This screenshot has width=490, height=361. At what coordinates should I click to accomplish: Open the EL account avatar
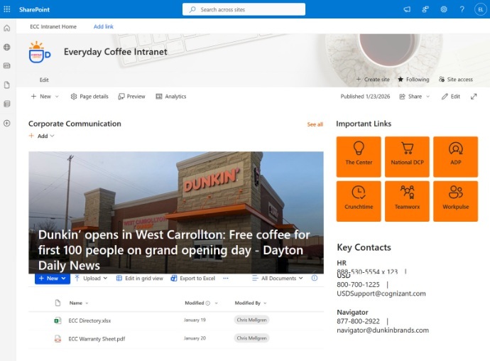tap(480, 9)
